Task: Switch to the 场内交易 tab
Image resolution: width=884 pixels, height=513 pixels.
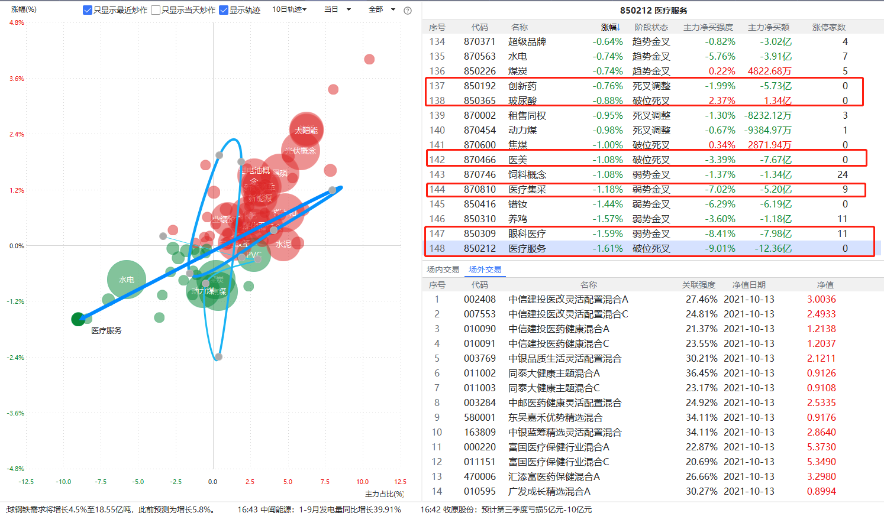Action: (443, 270)
